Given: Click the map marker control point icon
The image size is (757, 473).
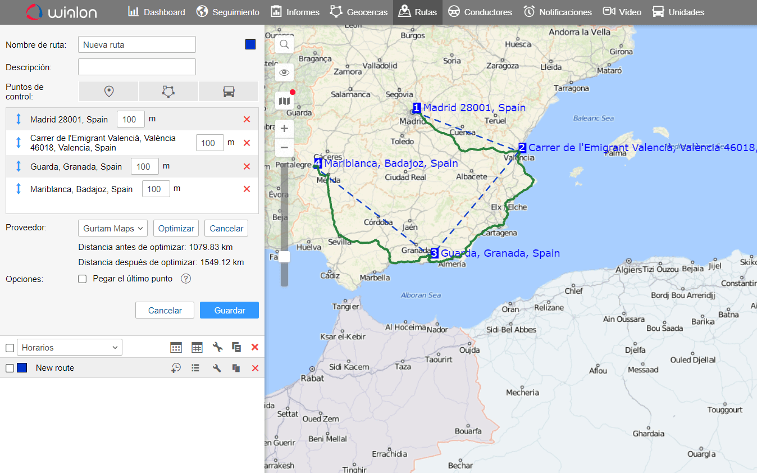Looking at the screenshot, I should (109, 92).
